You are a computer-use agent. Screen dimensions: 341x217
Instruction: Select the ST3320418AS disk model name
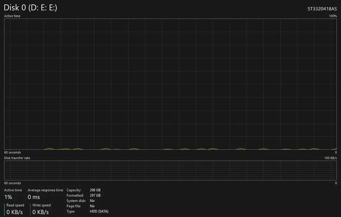(322, 9)
